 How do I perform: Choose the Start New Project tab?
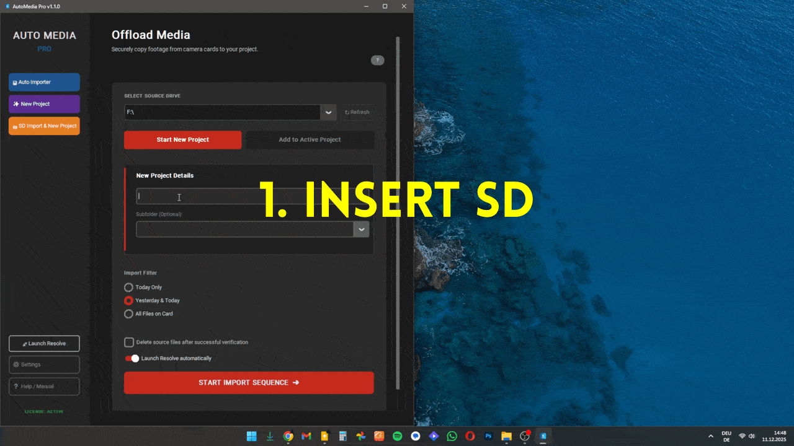pos(182,139)
